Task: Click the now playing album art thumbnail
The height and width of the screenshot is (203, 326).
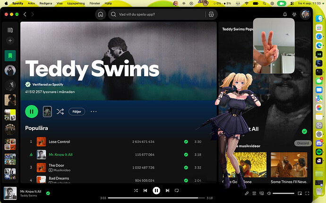Action: pyautogui.click(x=10, y=193)
